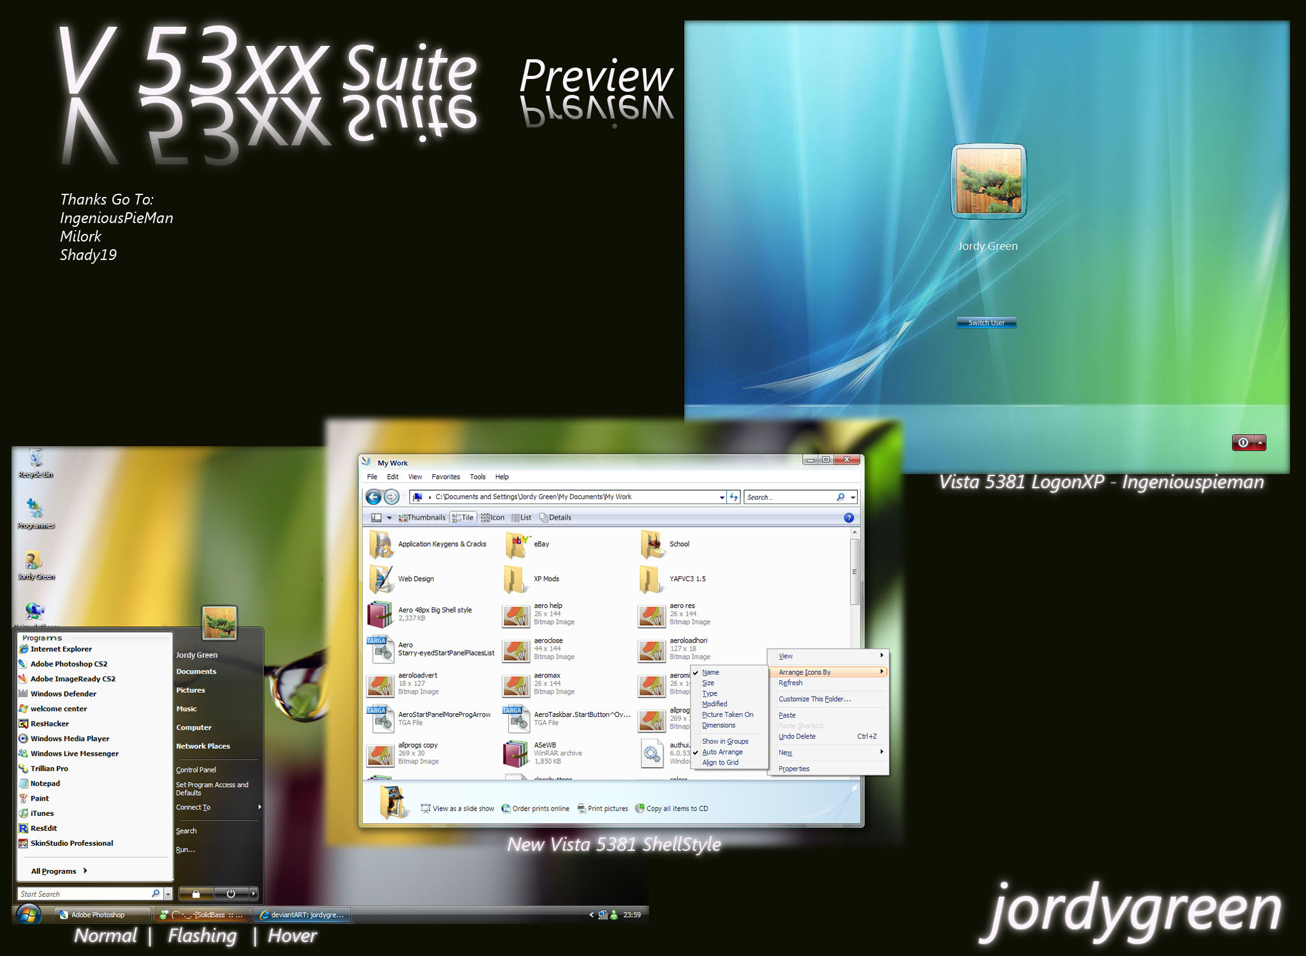Open the Jordy Green desktop folder icon
This screenshot has height=956, width=1306.
coord(36,565)
